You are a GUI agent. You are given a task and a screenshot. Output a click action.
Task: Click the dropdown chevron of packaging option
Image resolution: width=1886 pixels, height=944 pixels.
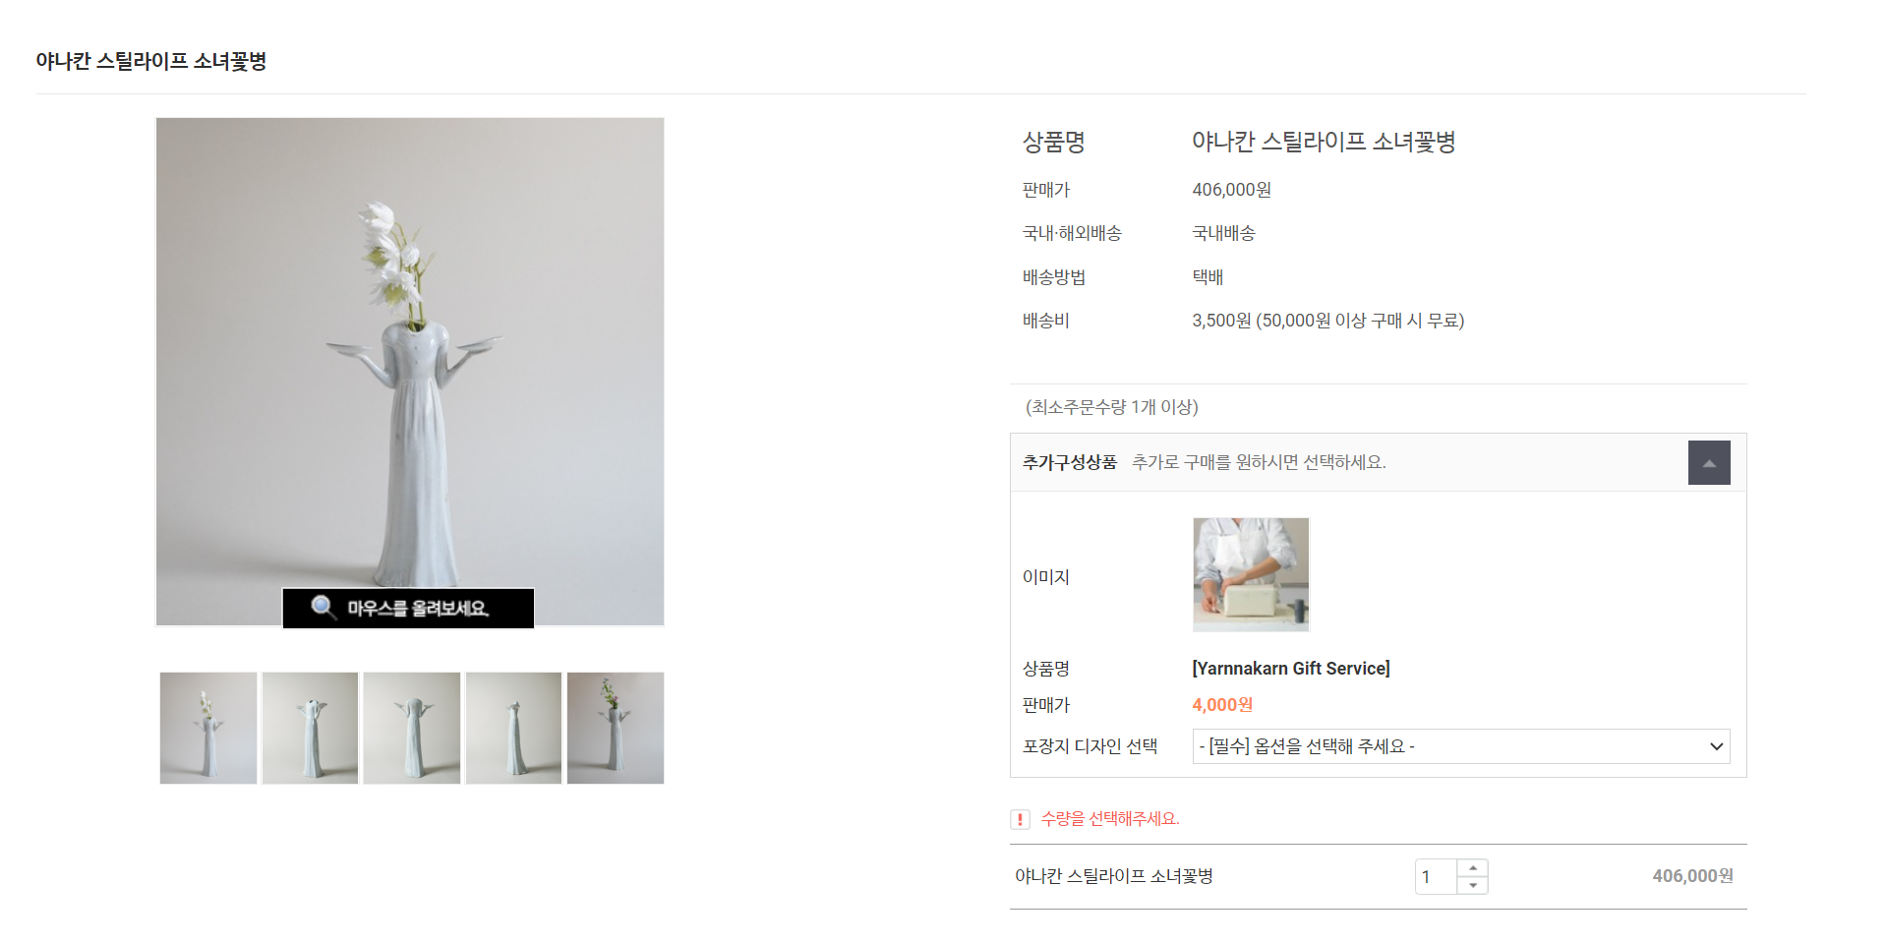click(1717, 746)
